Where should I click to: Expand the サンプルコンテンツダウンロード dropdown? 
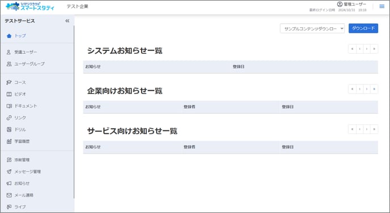(x=312, y=28)
